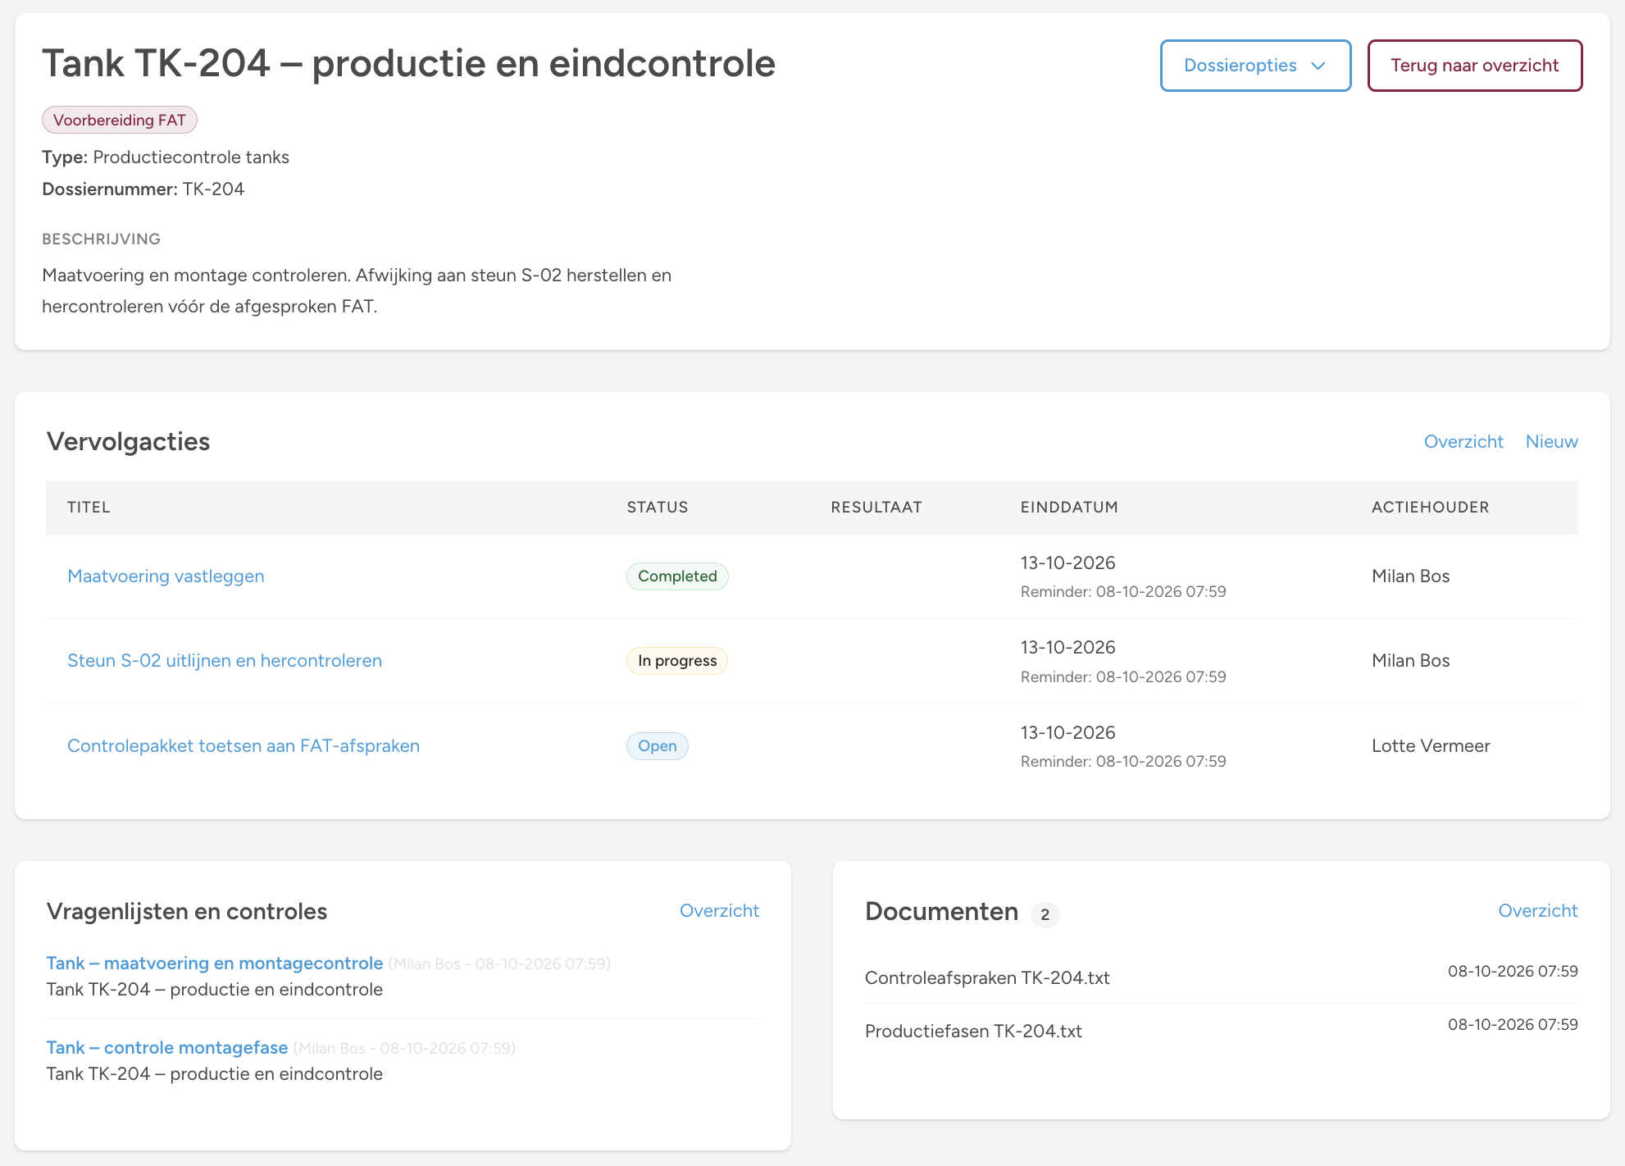Click the In progress status badge

click(677, 660)
